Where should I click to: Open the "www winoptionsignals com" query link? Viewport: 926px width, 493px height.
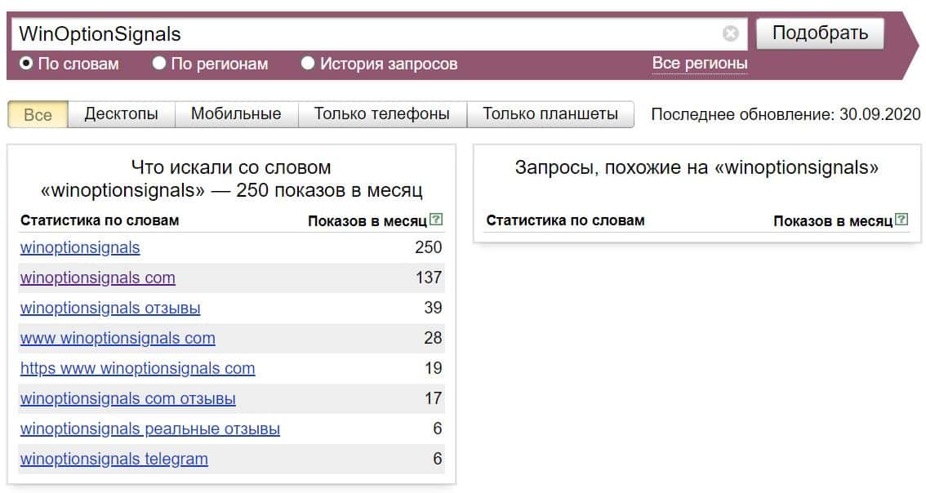[118, 338]
